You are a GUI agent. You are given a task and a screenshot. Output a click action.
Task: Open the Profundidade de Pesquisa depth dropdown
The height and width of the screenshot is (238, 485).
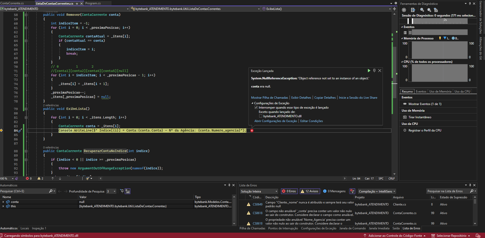click(111, 191)
